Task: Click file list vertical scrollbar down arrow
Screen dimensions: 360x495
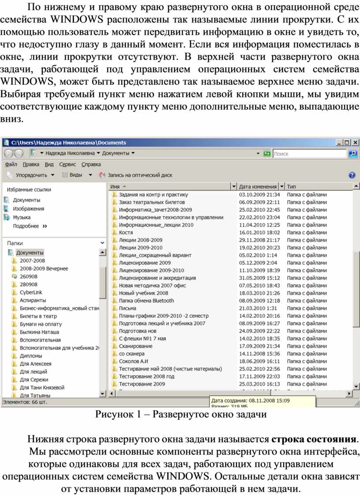Action: pyautogui.click(x=356, y=386)
